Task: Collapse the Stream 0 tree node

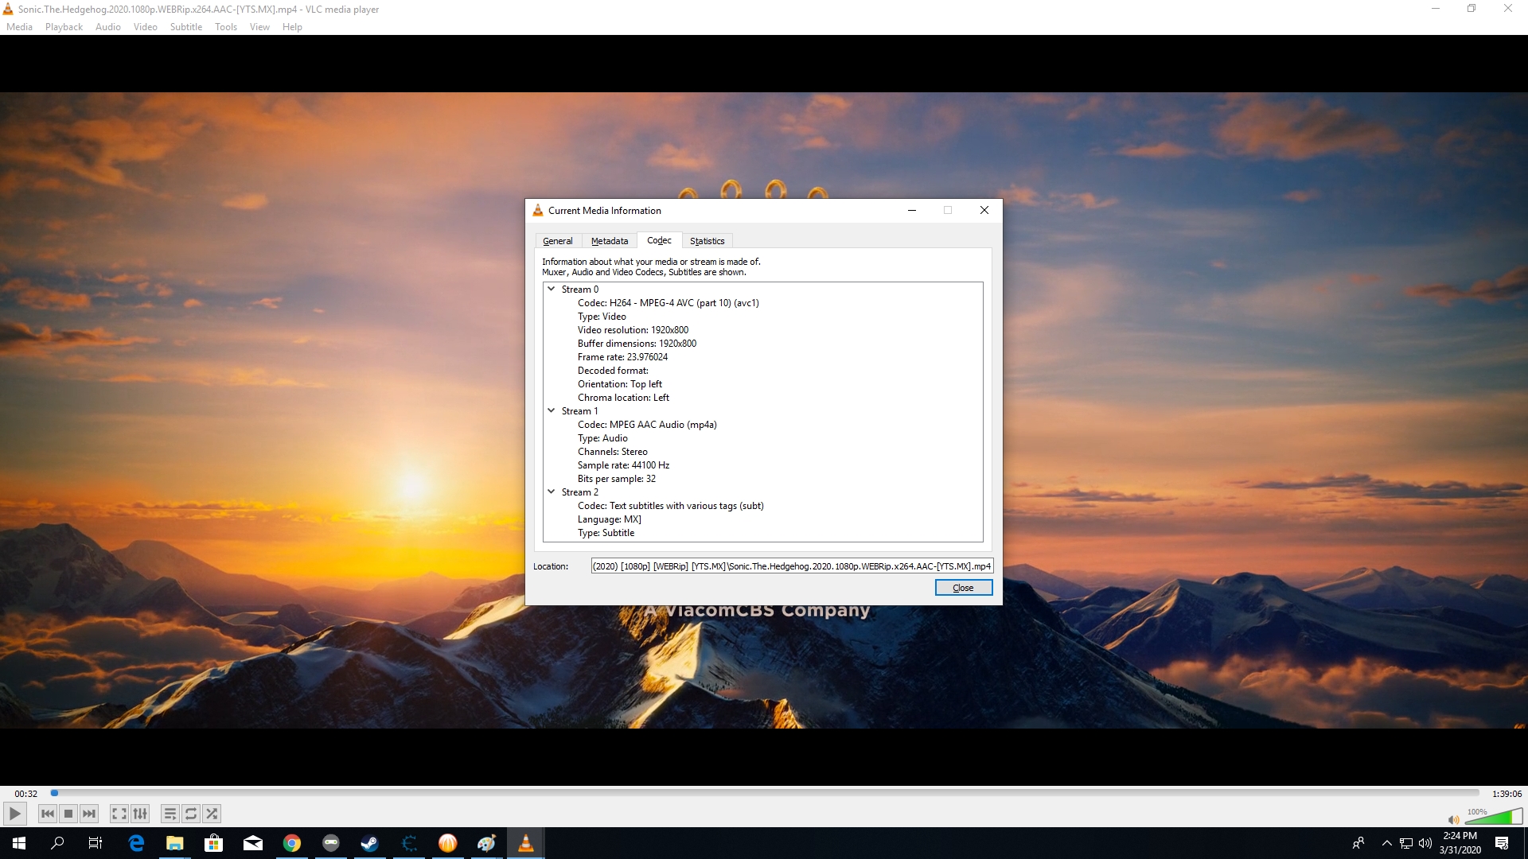Action: 552,289
